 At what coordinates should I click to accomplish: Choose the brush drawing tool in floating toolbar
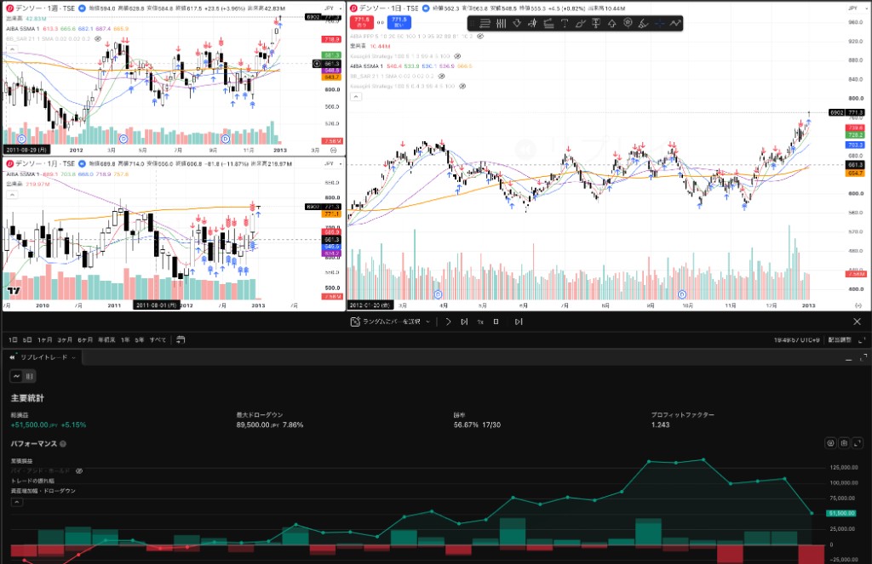click(x=580, y=23)
